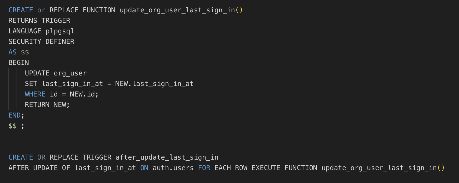Viewport: 459px width, 183px height.
Task: Click the END keyword
Action: (x=14, y=115)
